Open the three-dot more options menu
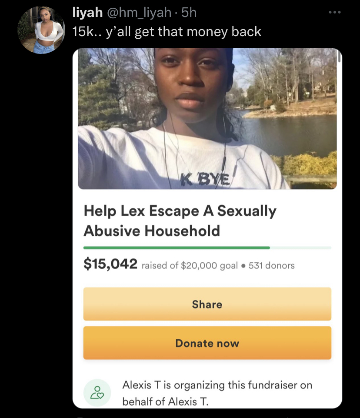Screen dimensions: 360x418 tap(335, 12)
